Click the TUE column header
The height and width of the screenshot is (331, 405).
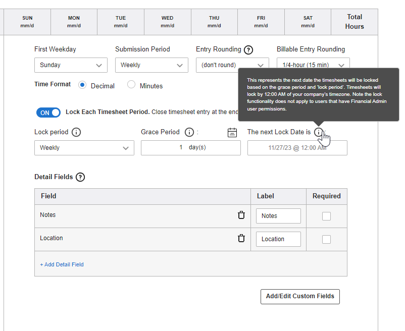[121, 22]
